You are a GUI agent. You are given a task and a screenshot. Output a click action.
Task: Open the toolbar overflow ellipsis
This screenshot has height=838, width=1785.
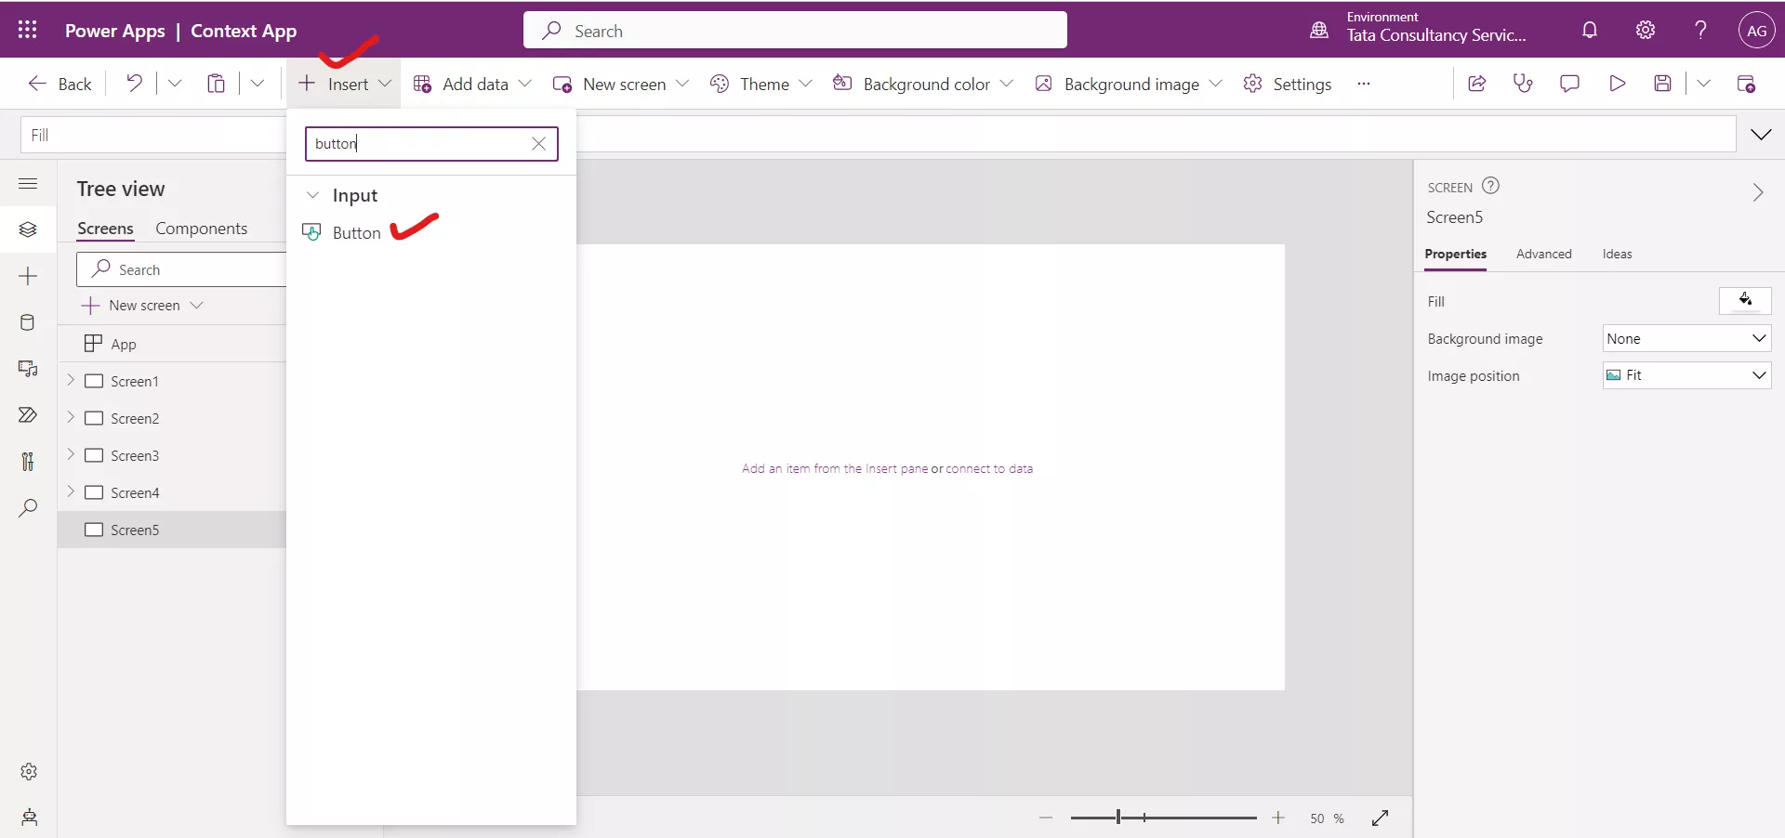tap(1364, 84)
